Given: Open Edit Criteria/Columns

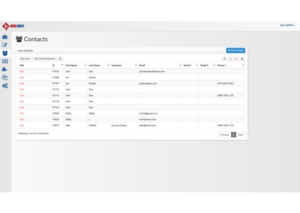Looking at the screenshot, I should pos(45,59).
